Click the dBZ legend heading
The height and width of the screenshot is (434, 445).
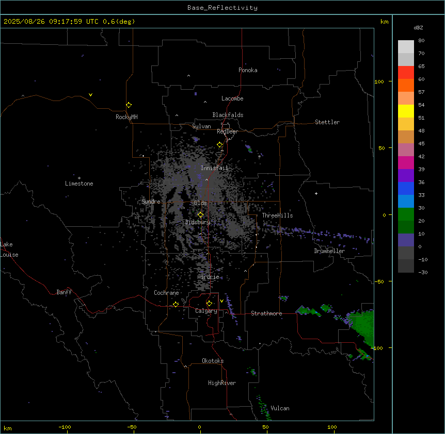click(418, 27)
